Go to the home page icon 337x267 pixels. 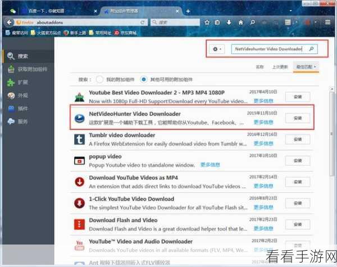coord(241,22)
